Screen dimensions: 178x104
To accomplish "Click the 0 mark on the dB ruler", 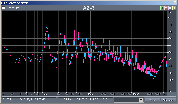I will tap(169, 18).
